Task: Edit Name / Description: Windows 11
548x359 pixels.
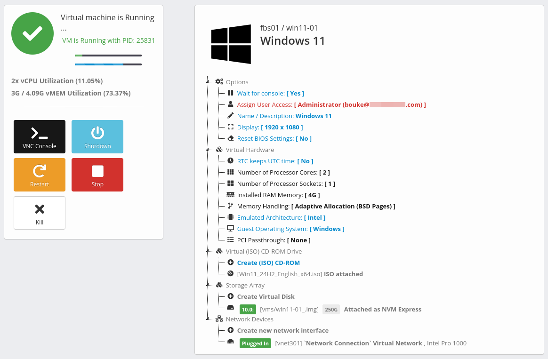Action: 284,116
